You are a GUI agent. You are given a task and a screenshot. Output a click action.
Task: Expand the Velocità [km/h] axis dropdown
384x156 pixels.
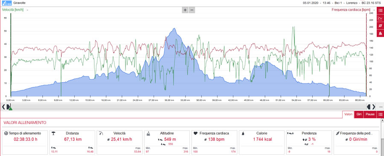pyautogui.click(x=27, y=10)
